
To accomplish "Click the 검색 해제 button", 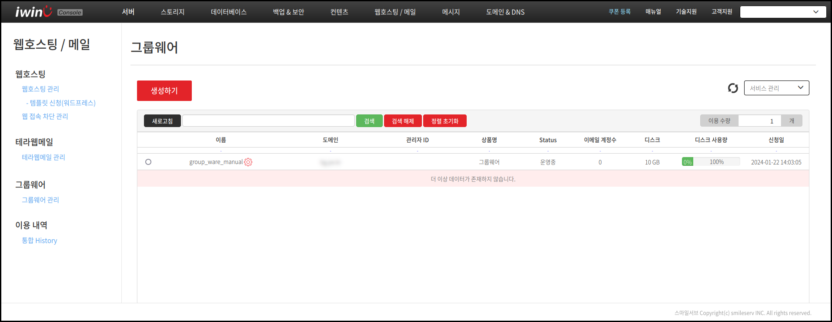I will [403, 121].
